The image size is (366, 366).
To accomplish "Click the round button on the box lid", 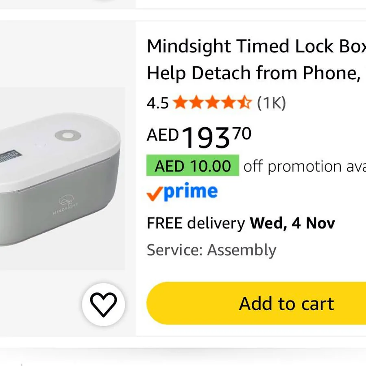I will click(68, 135).
